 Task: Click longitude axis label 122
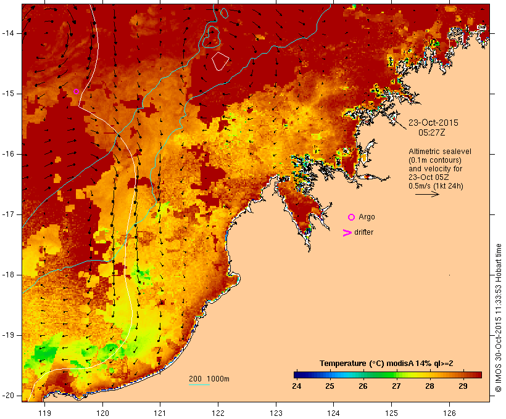coord(218,413)
